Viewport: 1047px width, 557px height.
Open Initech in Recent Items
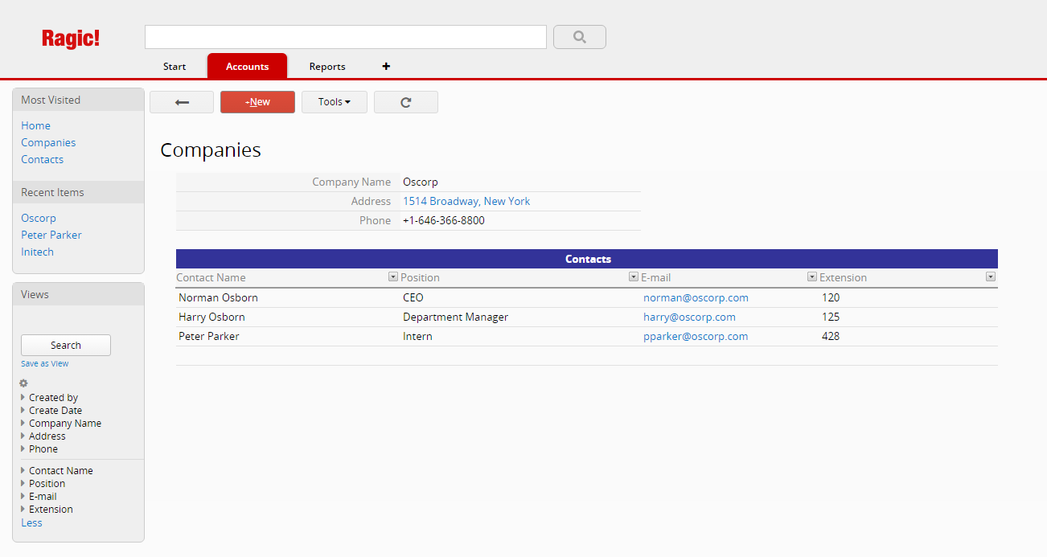click(37, 252)
